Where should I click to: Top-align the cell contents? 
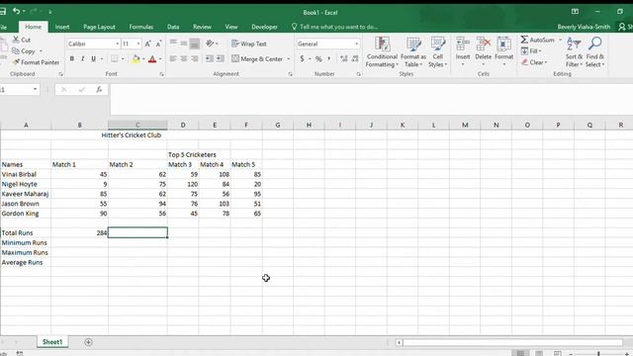(173, 44)
